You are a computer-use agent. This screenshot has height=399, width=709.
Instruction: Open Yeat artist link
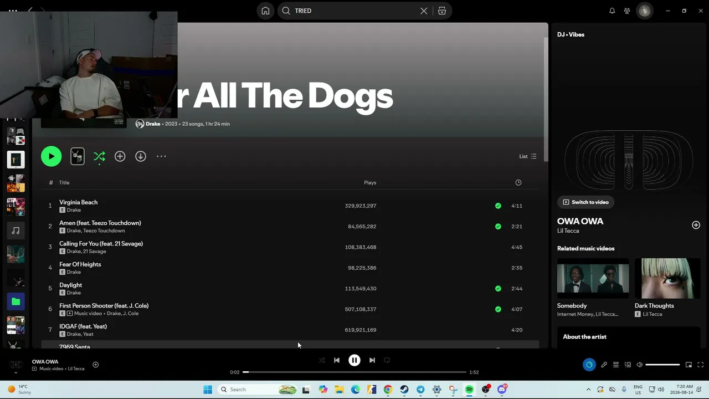pos(88,334)
